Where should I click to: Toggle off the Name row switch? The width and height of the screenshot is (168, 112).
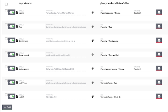12,12
